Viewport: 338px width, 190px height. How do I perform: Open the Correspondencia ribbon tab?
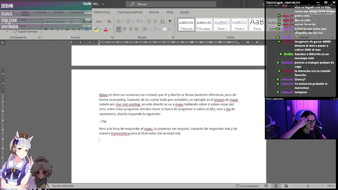(130, 12)
